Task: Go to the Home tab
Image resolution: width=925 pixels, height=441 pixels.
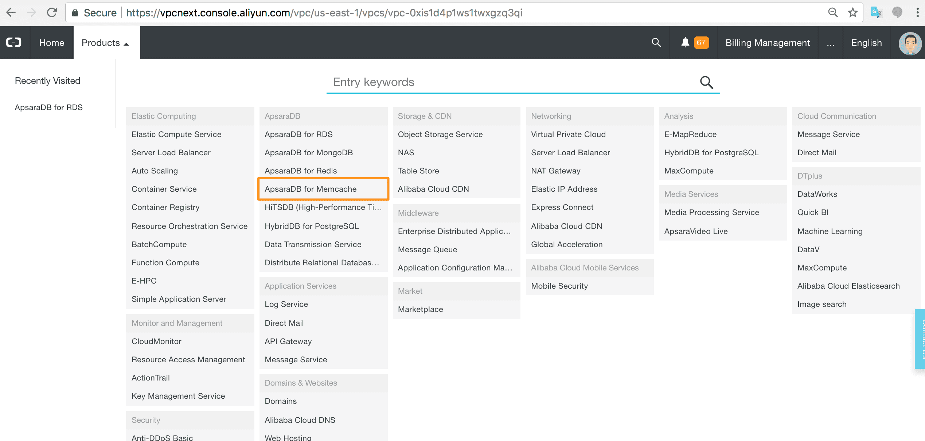Action: pos(52,43)
